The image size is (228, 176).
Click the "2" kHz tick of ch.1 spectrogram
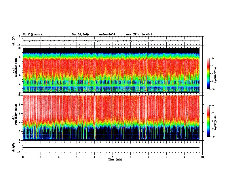coord(20,84)
